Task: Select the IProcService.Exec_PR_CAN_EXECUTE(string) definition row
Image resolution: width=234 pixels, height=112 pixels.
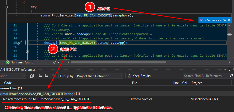Action: tap(117, 94)
